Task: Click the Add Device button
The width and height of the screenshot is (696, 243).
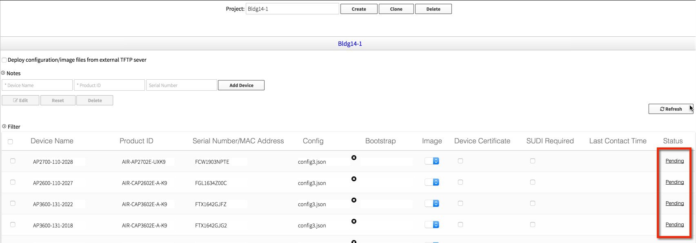Action: click(x=241, y=85)
